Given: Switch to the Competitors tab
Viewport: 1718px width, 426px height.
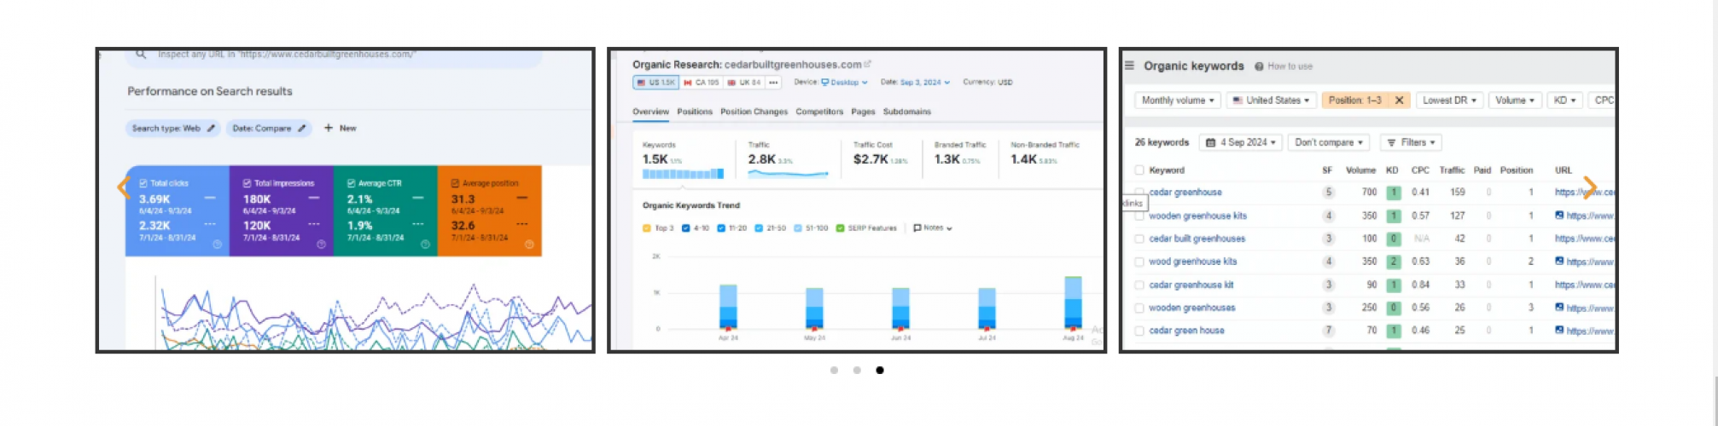Looking at the screenshot, I should [x=819, y=112].
